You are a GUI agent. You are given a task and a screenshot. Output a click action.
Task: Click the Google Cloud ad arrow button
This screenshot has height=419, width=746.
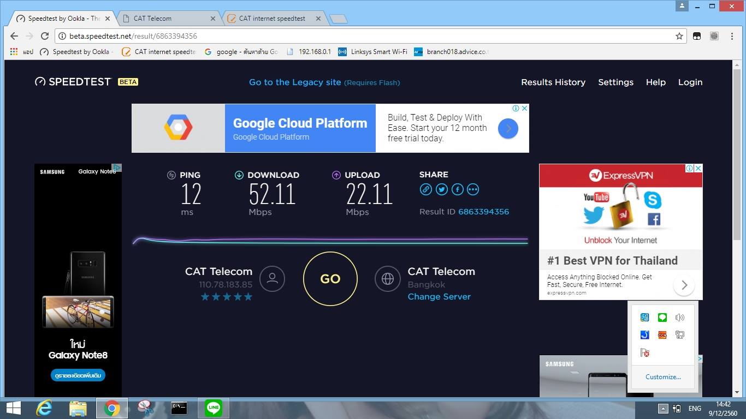point(508,129)
